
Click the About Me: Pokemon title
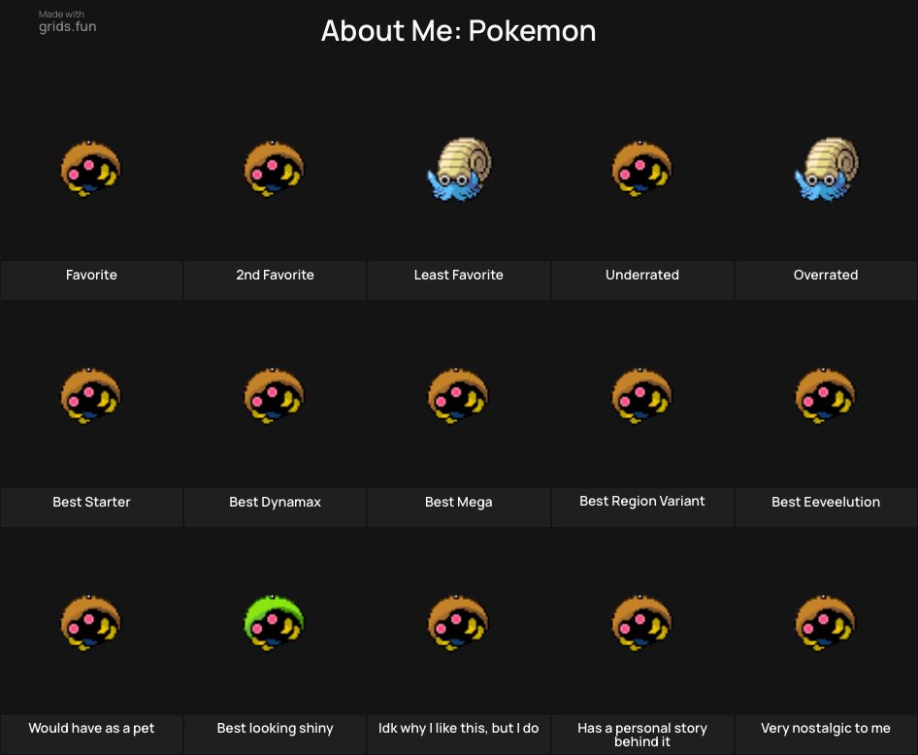click(x=458, y=30)
